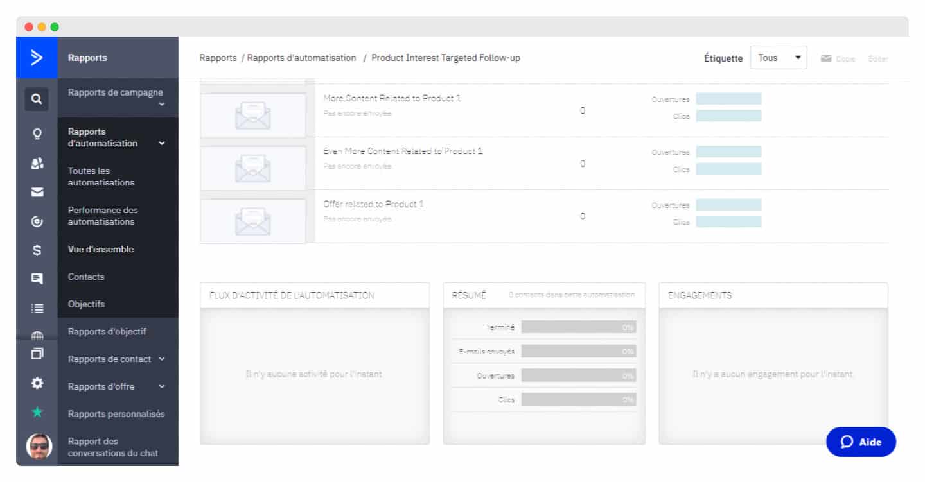
Task: Open Contacts via the people icon
Action: (37, 164)
